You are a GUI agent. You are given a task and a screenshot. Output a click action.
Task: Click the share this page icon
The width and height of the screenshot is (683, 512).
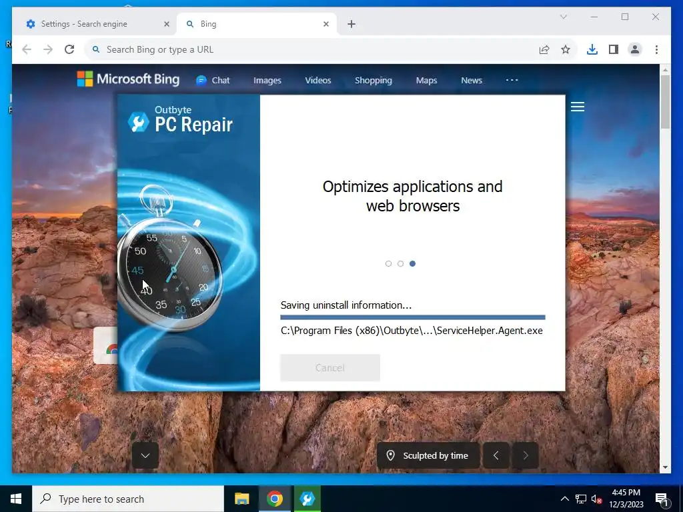pos(544,49)
